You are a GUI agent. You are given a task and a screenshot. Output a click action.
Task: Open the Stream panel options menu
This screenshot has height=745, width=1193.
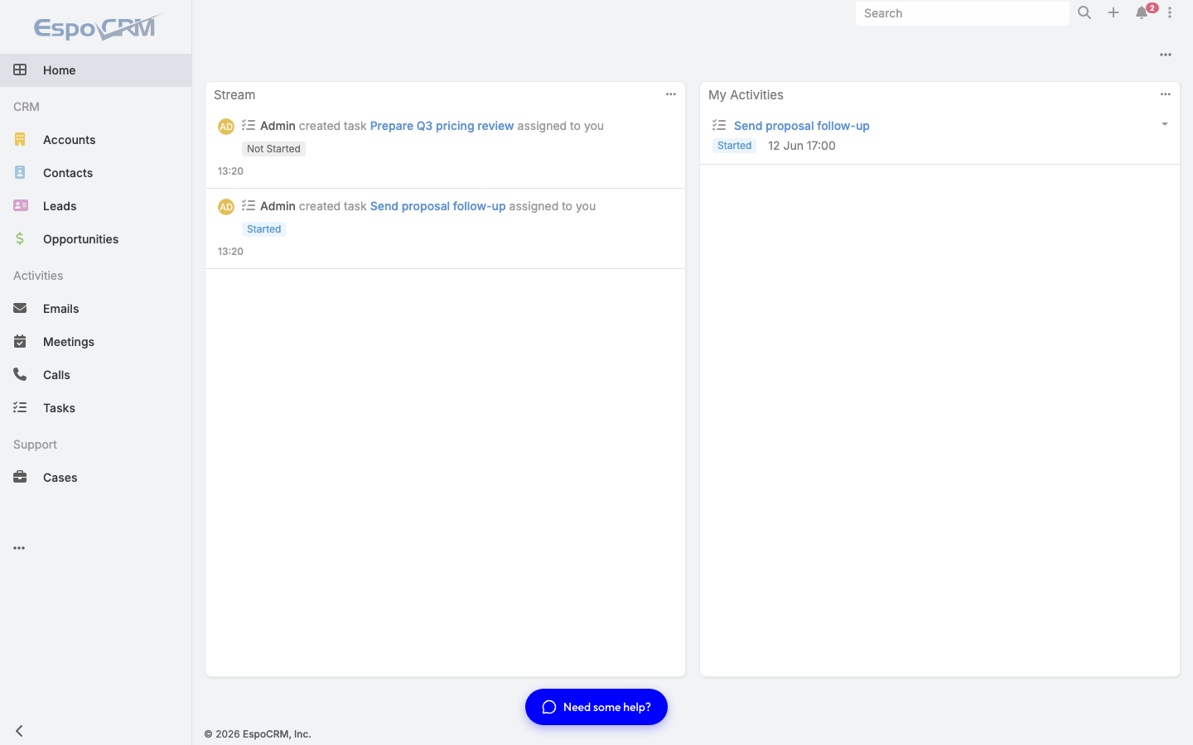[671, 94]
